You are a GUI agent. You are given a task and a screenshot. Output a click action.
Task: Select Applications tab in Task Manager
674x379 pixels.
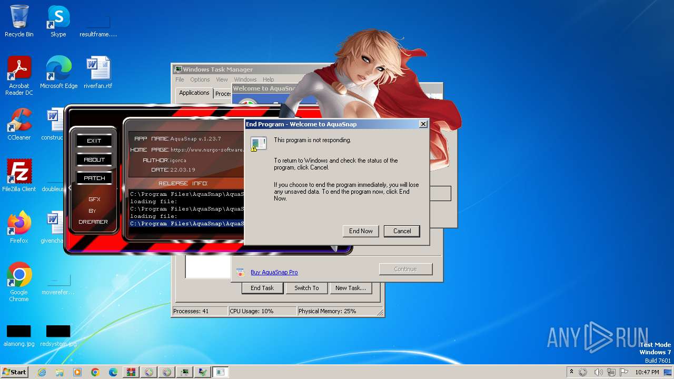(194, 93)
